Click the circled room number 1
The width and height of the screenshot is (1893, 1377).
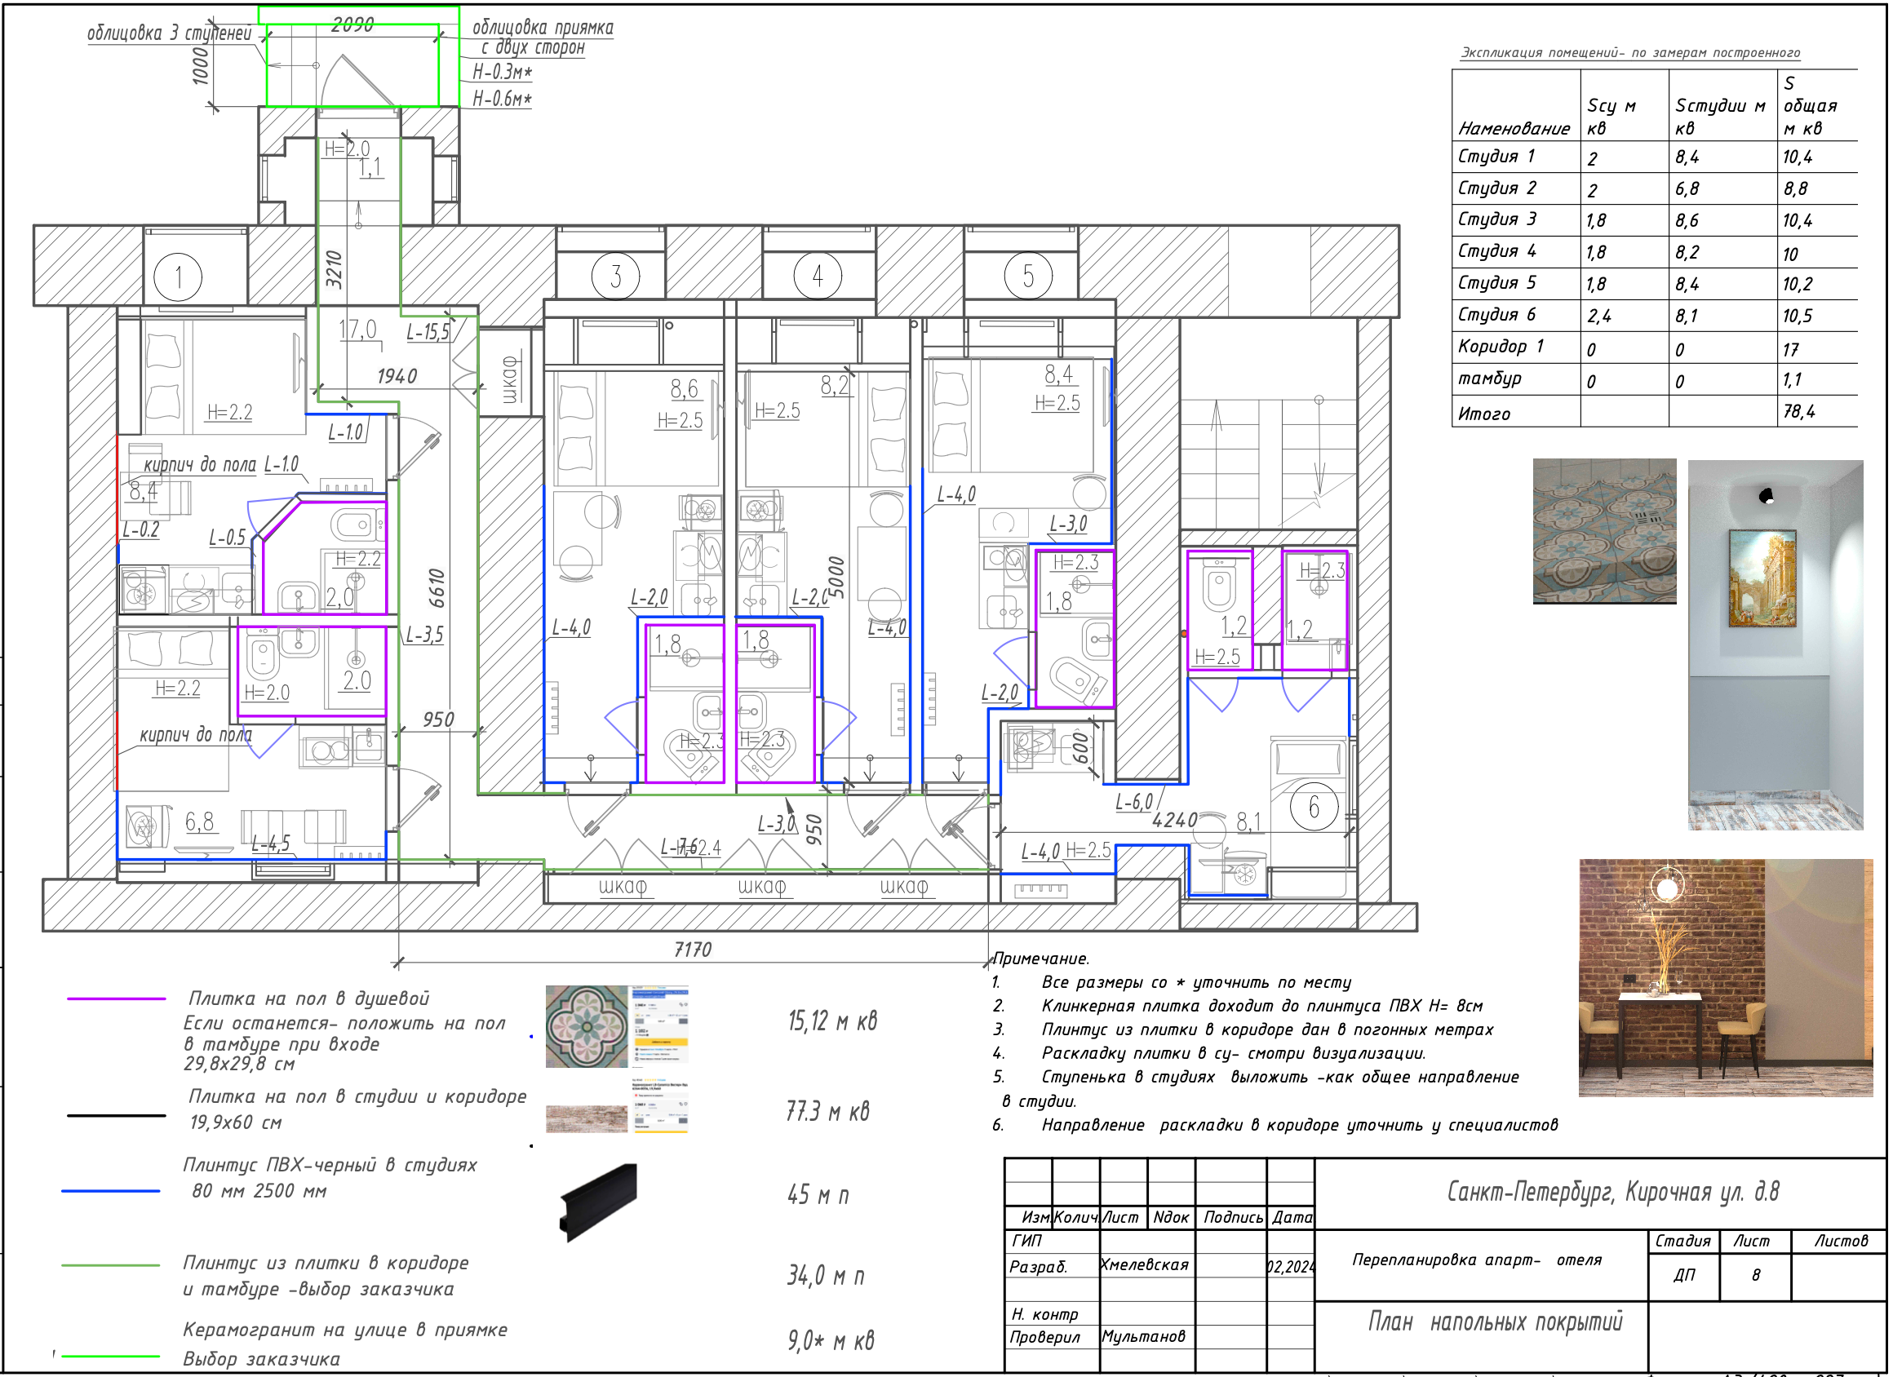(178, 277)
